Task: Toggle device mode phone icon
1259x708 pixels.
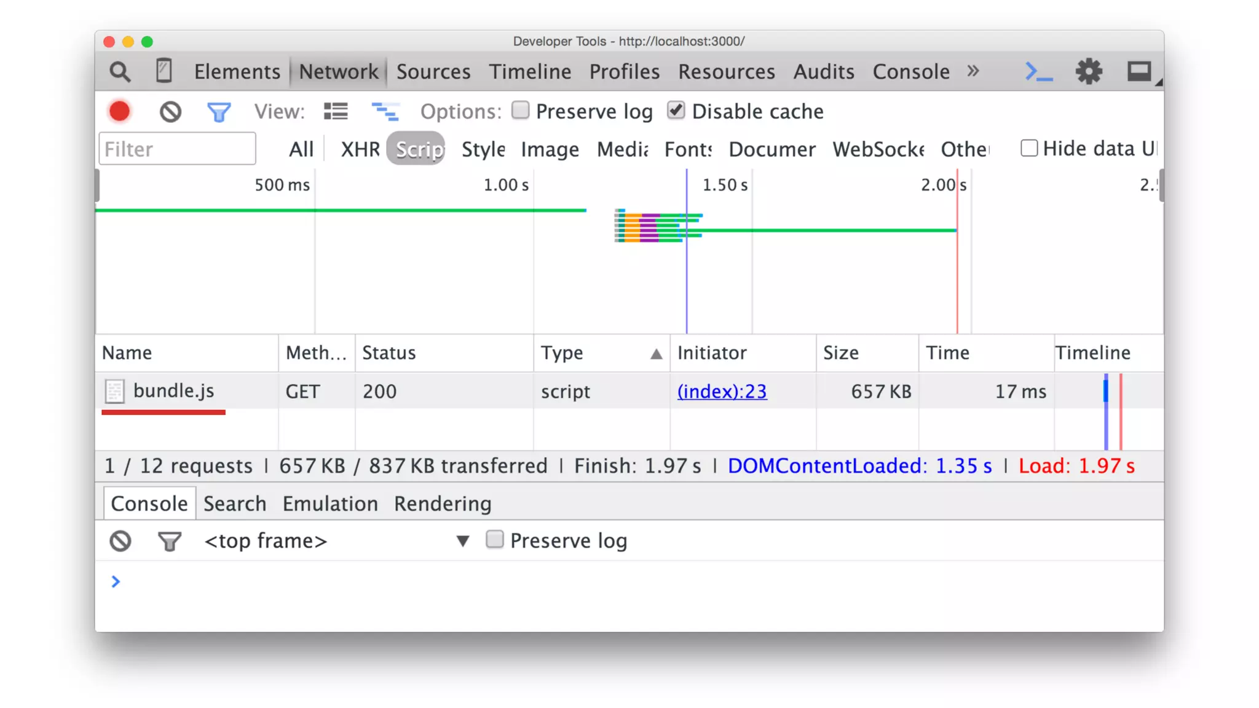Action: [x=164, y=71]
